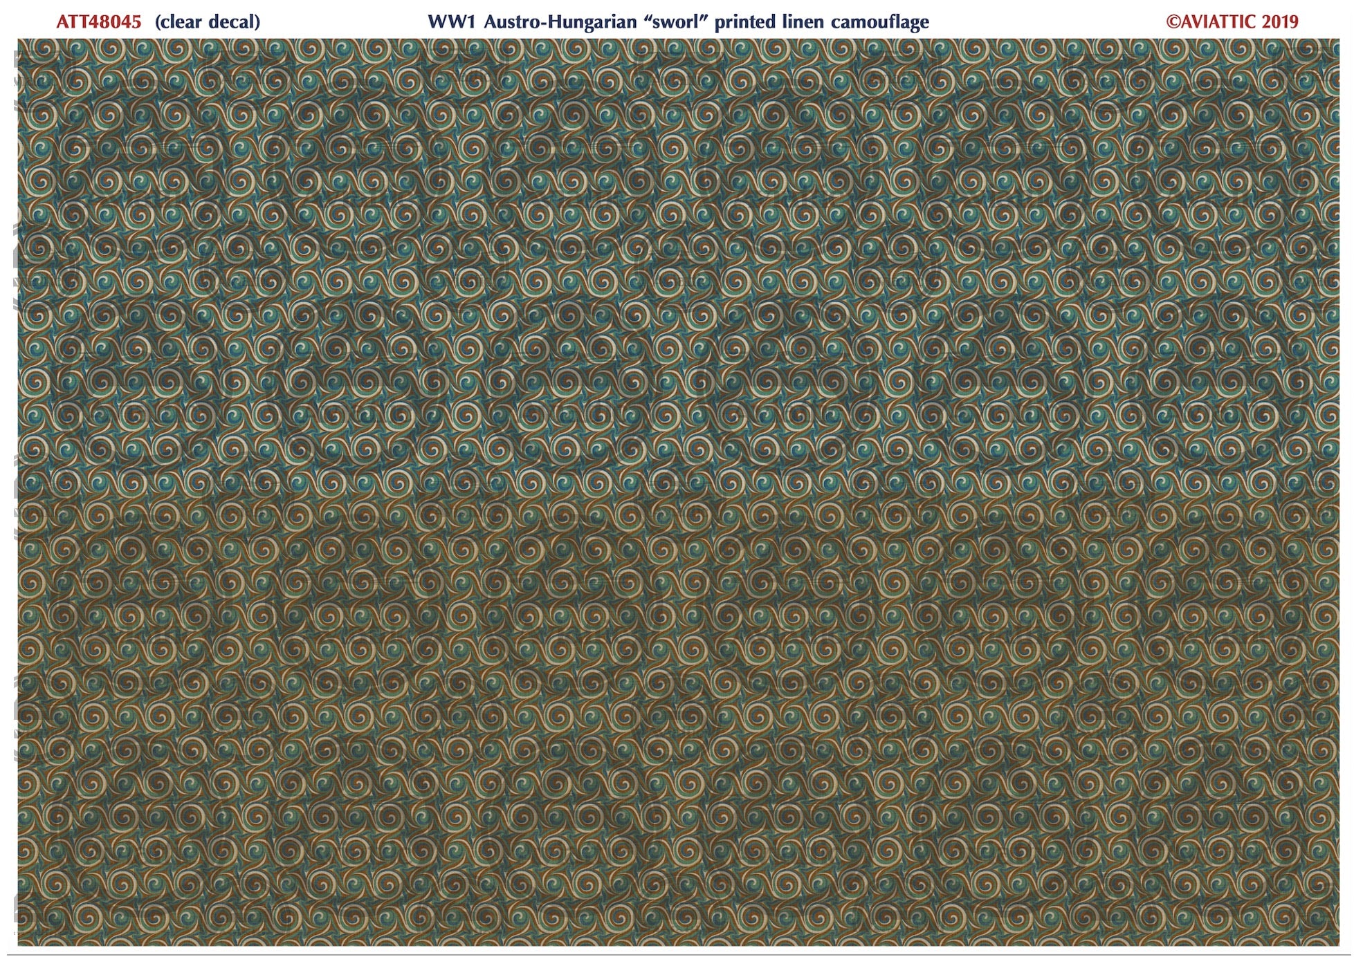This screenshot has width=1354, height=957.
Task: Click top-left corner of camouflage sheet
Action: point(20,41)
